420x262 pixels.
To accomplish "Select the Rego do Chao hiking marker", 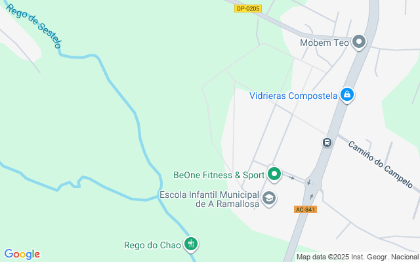I will [x=191, y=244].
